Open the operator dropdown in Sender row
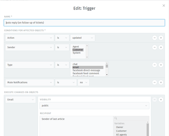Image resolution: width=169 pixels, height=136 pixels. click(62, 47)
